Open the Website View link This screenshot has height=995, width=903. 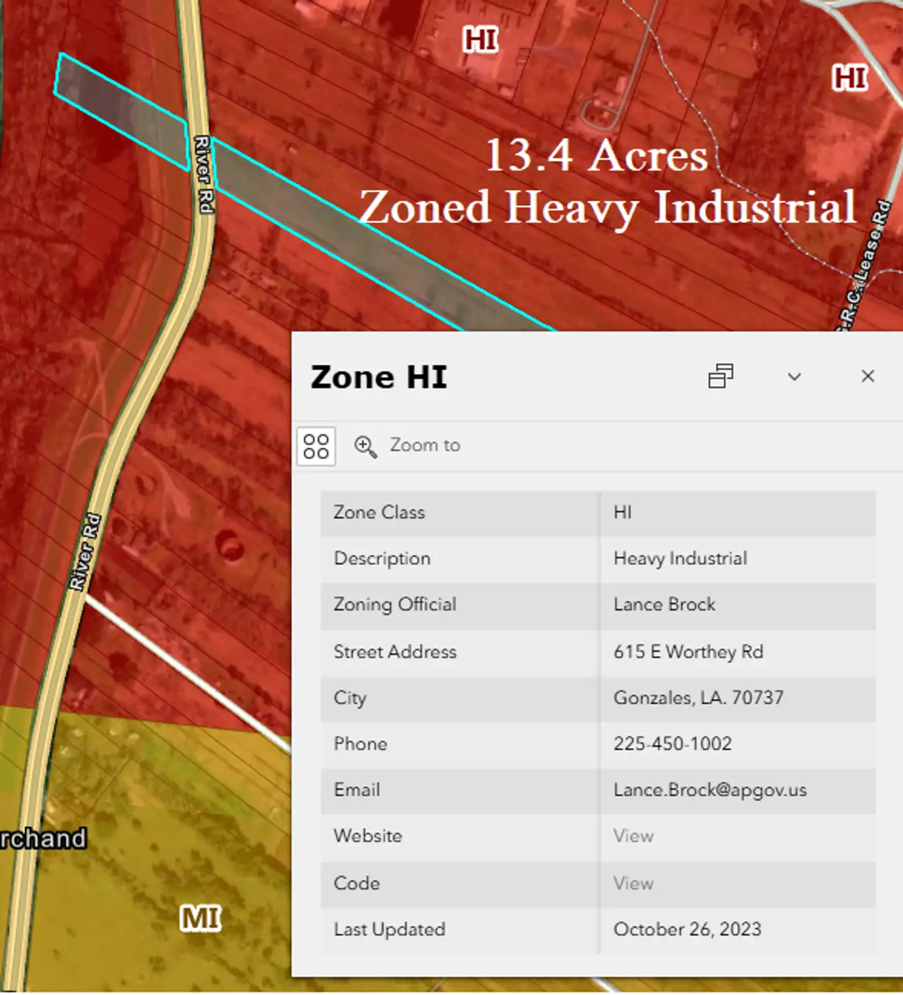pos(633,836)
